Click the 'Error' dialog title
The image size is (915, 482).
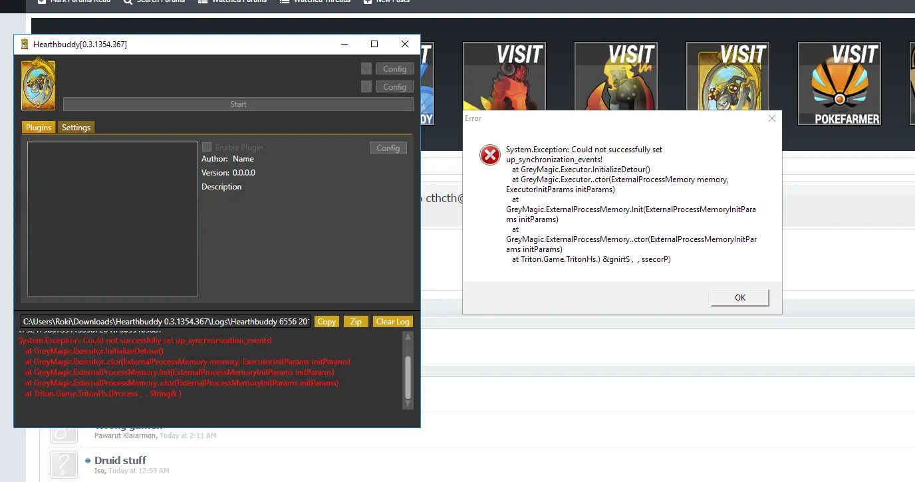(x=473, y=118)
